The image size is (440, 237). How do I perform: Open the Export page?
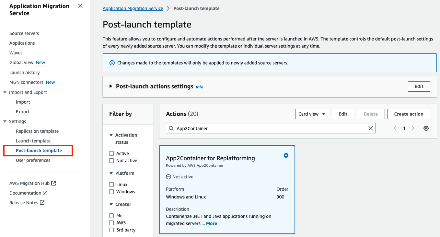[23, 112]
